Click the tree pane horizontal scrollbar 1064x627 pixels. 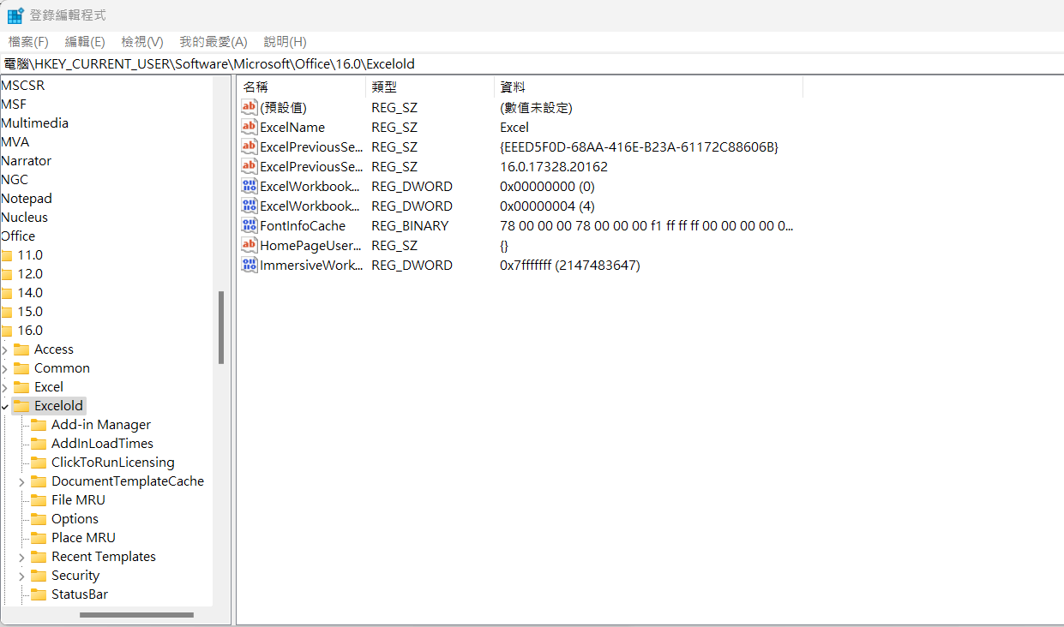pyautogui.click(x=137, y=615)
